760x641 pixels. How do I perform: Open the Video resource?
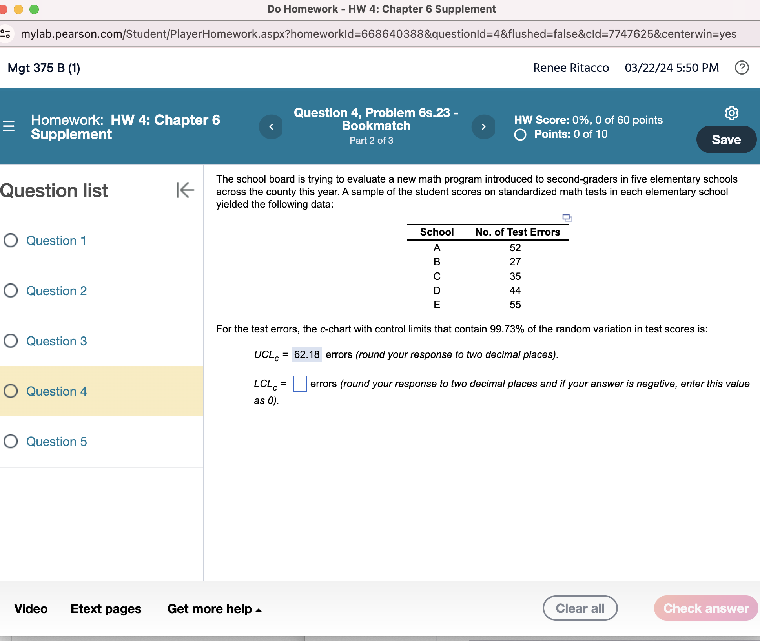coord(31,609)
